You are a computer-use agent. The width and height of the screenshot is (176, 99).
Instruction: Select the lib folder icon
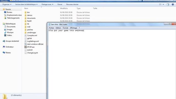coord(26,24)
